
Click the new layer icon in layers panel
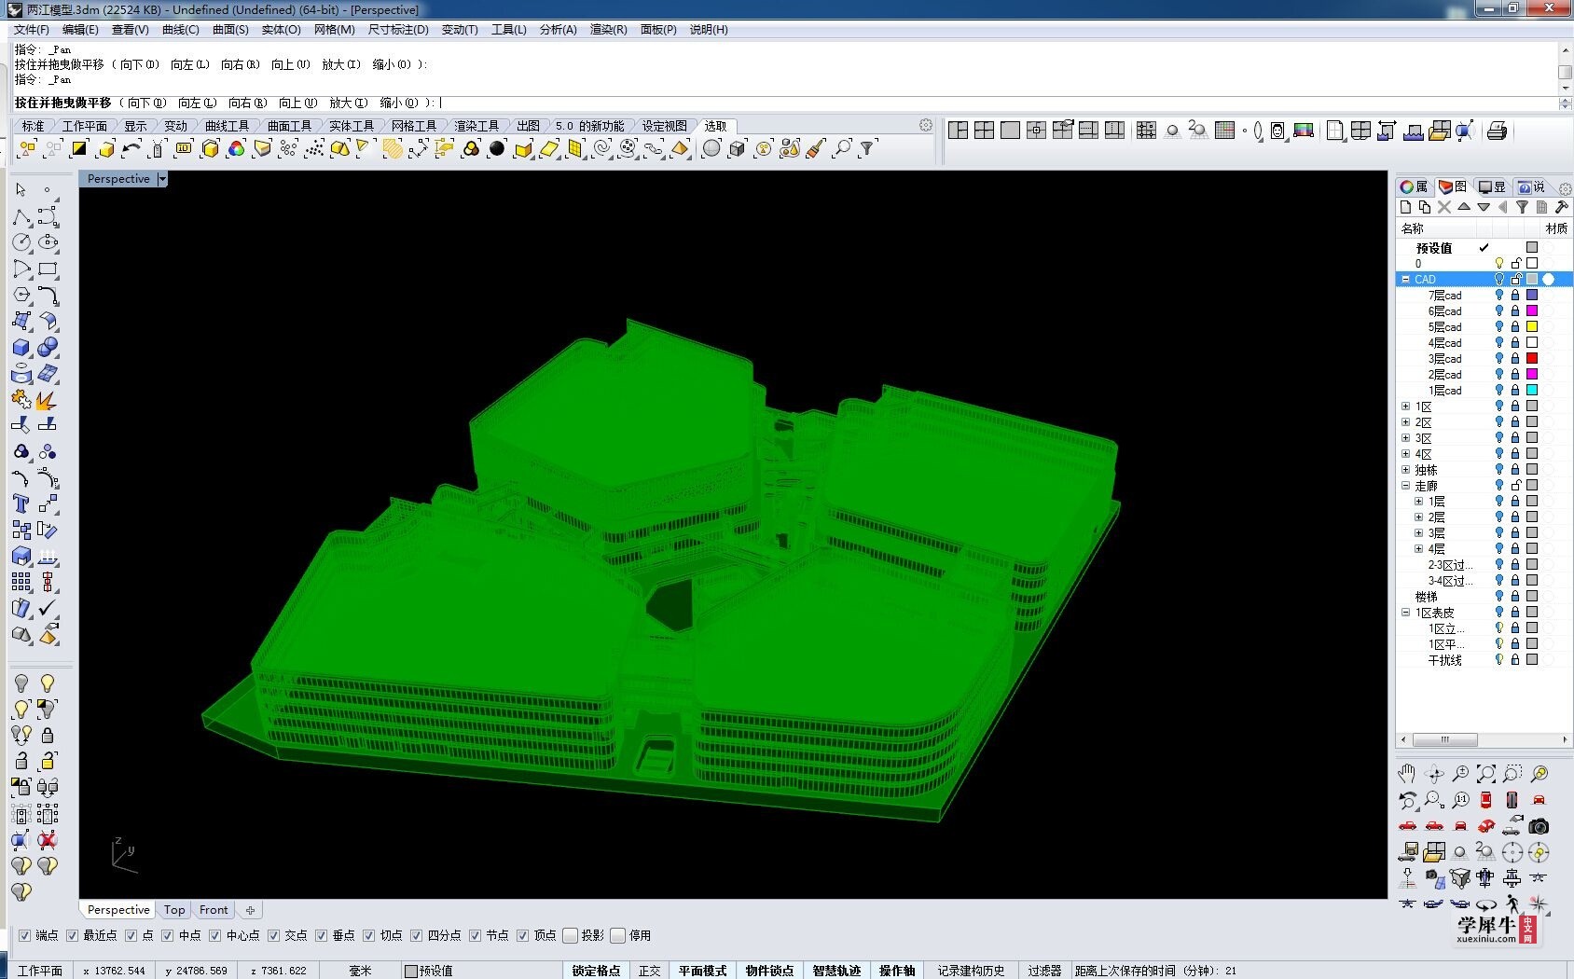1405,207
